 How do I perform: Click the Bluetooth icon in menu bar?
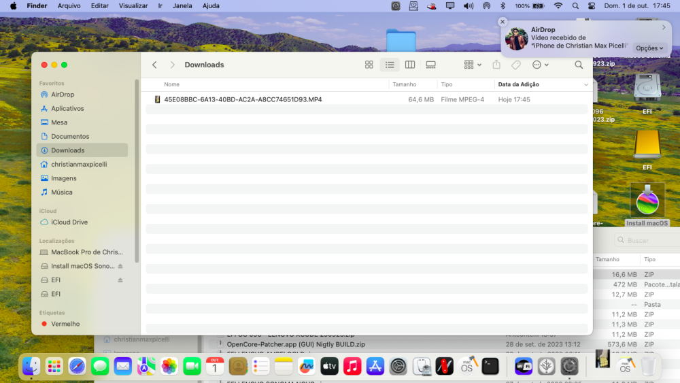(503, 5)
